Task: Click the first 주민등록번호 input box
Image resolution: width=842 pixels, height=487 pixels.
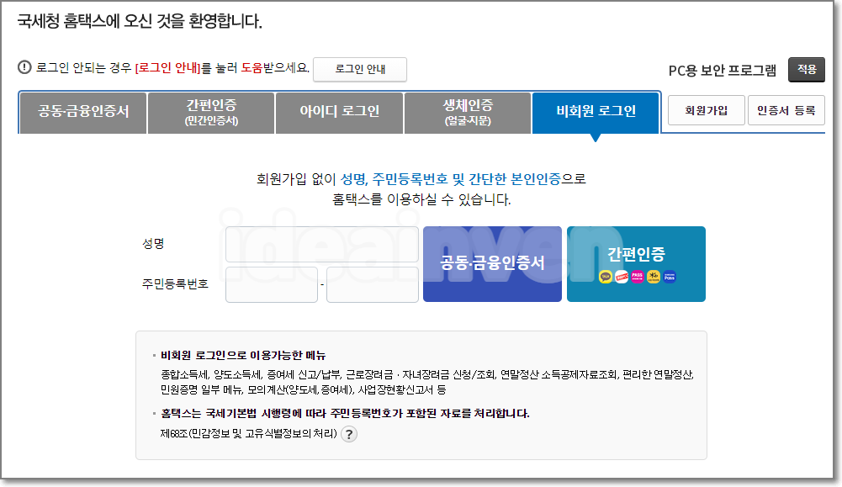Action: click(x=271, y=284)
